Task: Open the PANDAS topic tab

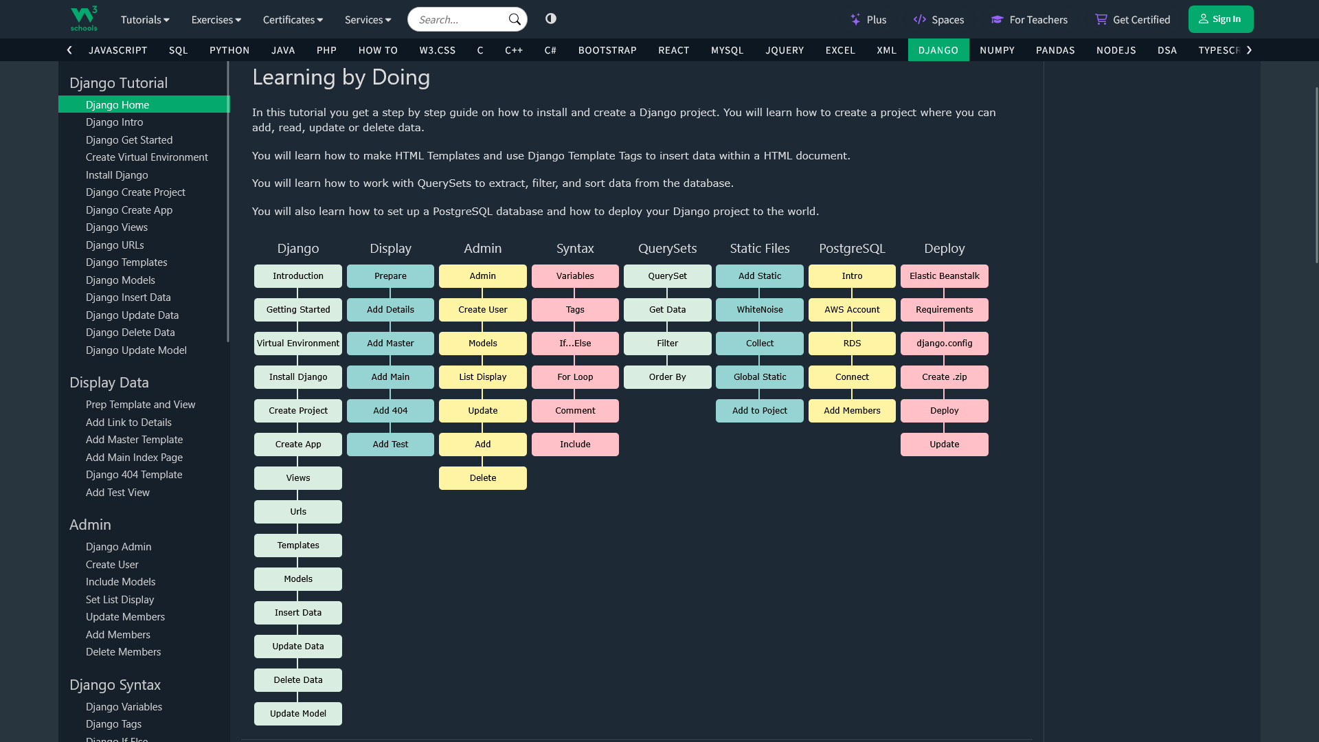Action: click(1055, 50)
